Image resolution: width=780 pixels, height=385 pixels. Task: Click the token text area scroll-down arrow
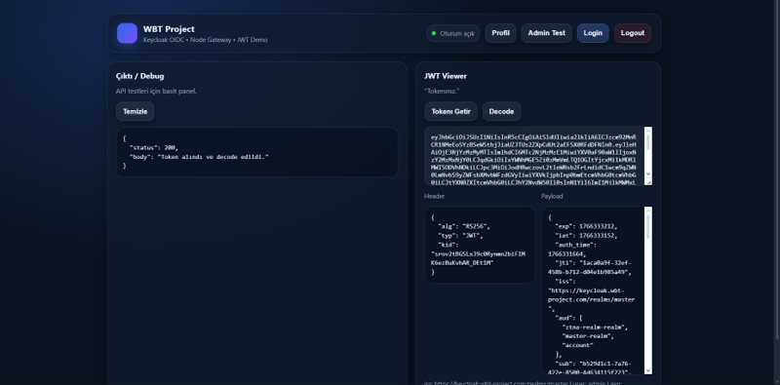(648, 173)
